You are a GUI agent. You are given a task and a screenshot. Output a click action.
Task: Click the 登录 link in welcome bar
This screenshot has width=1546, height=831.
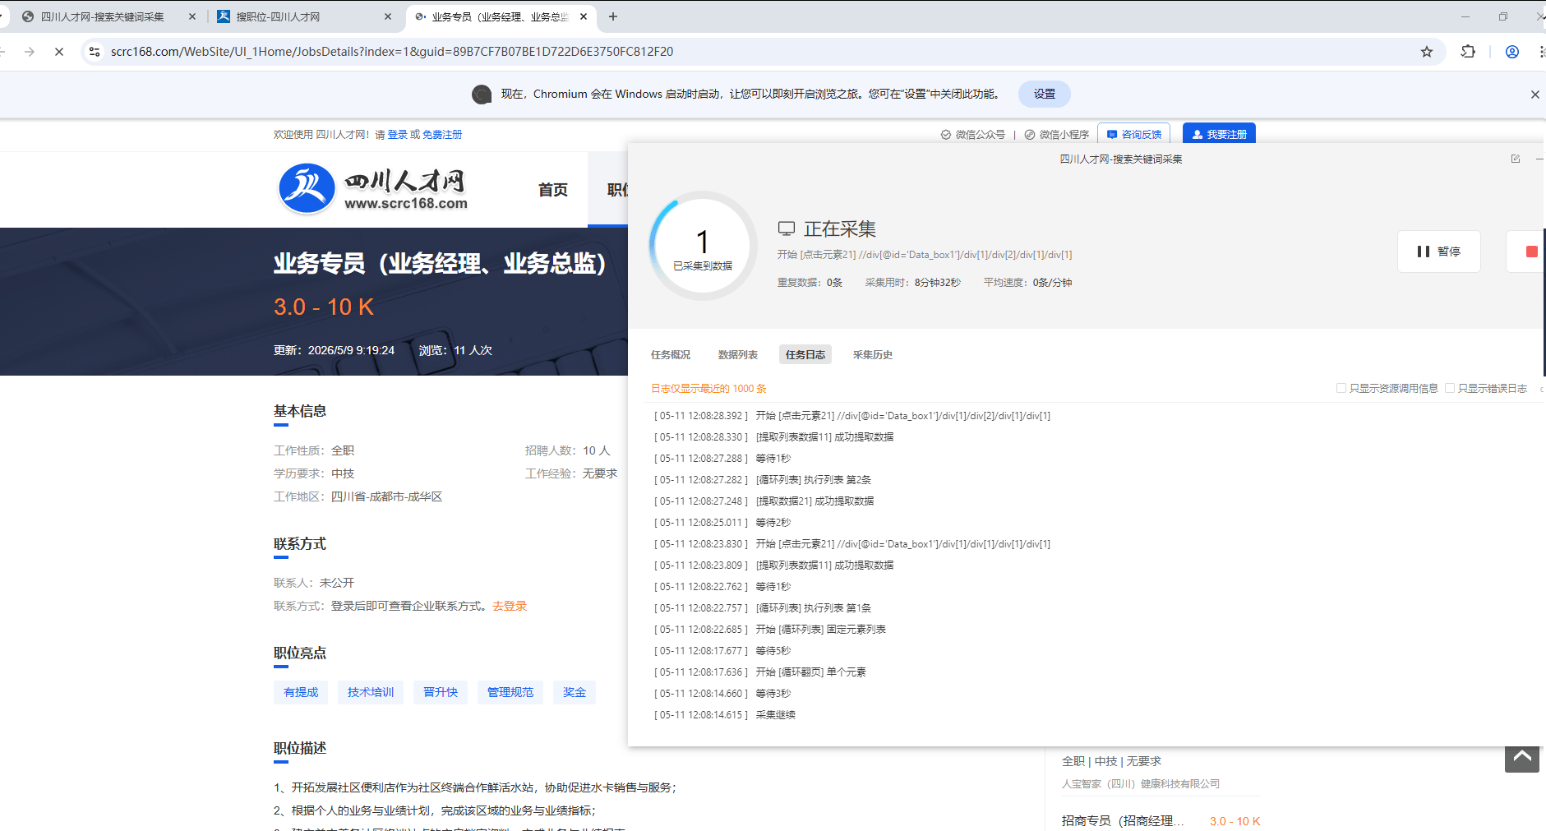coord(397,135)
